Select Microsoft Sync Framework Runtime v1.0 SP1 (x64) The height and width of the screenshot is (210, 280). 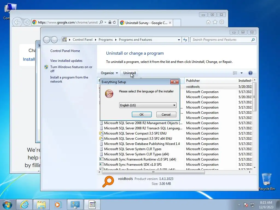pos(140,159)
